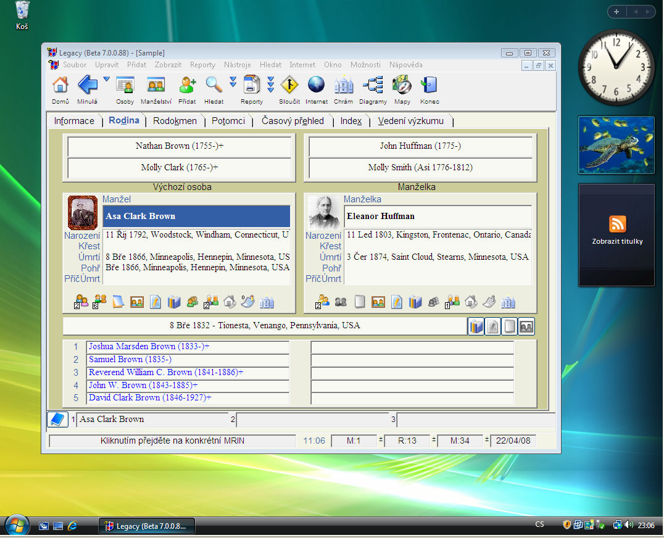Go to father Nathan Brown (1755-)
Image resolution: width=664 pixels, height=538 pixels.
click(180, 146)
